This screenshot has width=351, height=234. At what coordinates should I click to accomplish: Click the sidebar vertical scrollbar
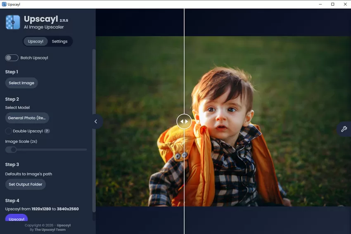tap(94, 130)
